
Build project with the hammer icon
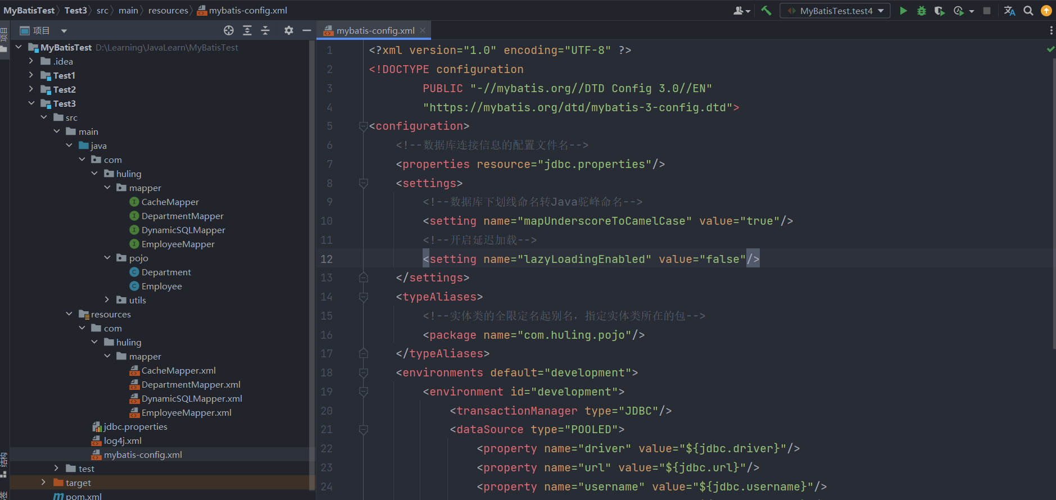(766, 11)
